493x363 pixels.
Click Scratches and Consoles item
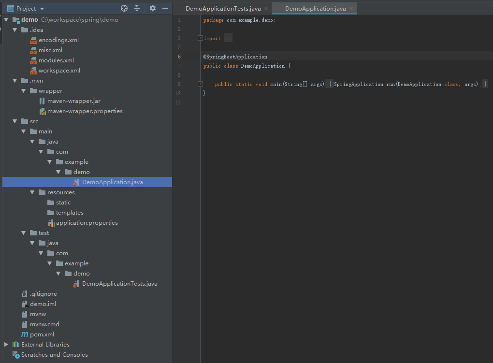[x=54, y=355]
